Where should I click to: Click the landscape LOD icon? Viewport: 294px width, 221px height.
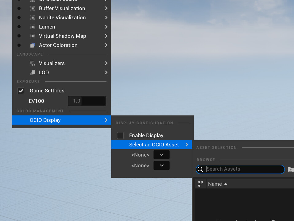tap(33, 73)
